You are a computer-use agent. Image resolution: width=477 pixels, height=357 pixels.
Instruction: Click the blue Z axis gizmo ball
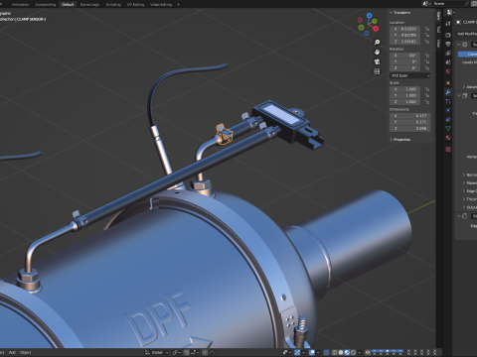click(x=369, y=15)
